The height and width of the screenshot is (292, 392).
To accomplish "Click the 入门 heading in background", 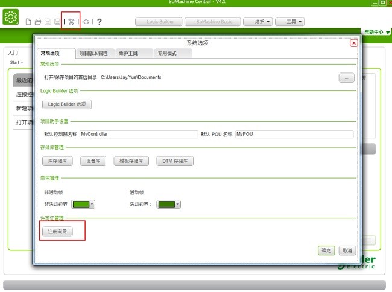I will [x=13, y=52].
